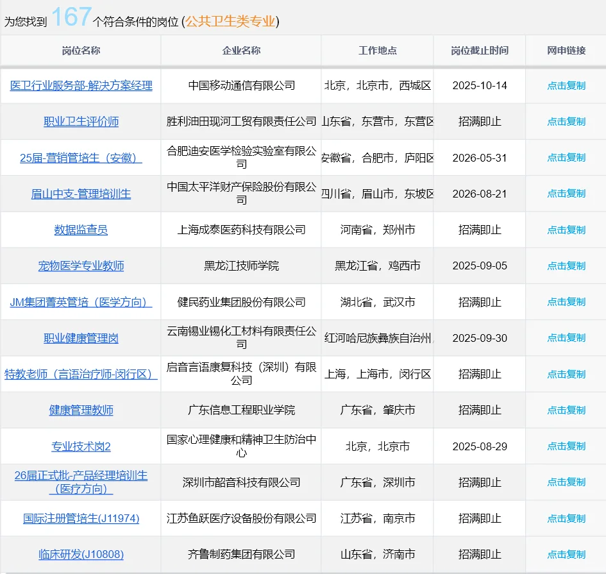606x574 pixels.
Task: Open the 临床研发(J10808) job link
Action: click(81, 554)
